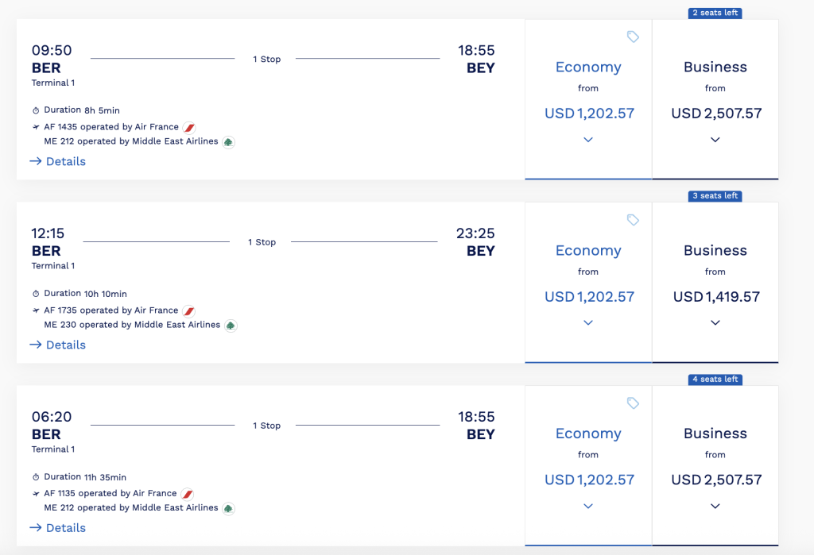The image size is (814, 555).
Task: Select Economy fare tab on 06:20 flight
Action: [588, 466]
